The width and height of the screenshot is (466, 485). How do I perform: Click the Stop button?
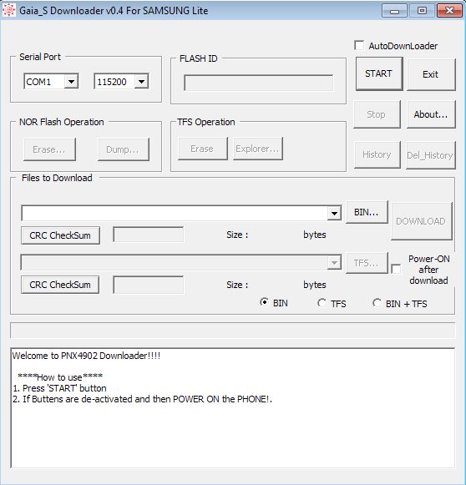pyautogui.click(x=377, y=114)
